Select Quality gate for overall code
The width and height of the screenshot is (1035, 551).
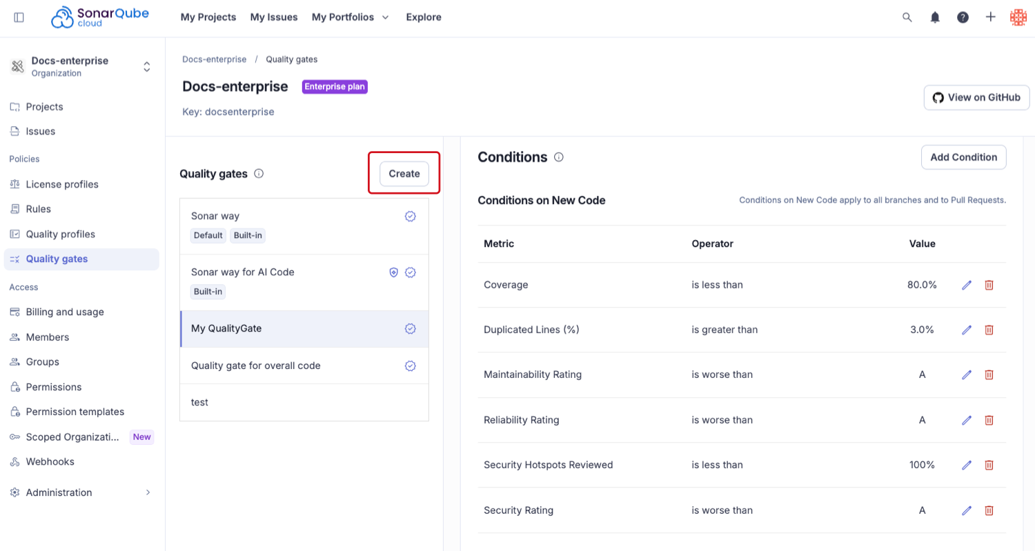click(x=304, y=365)
